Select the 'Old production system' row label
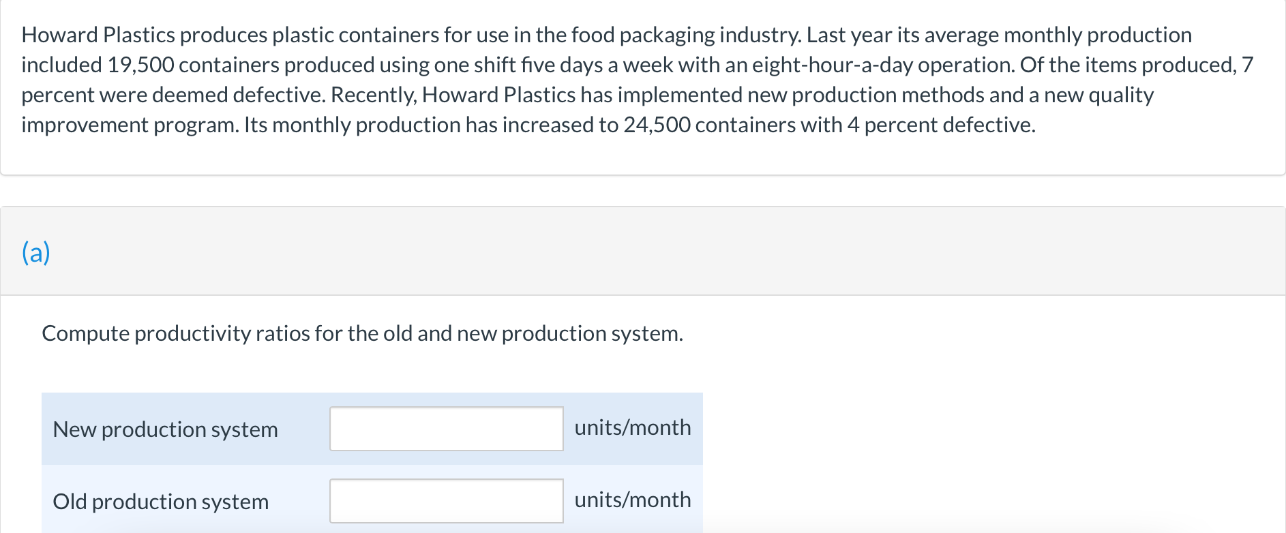 [x=160, y=502]
